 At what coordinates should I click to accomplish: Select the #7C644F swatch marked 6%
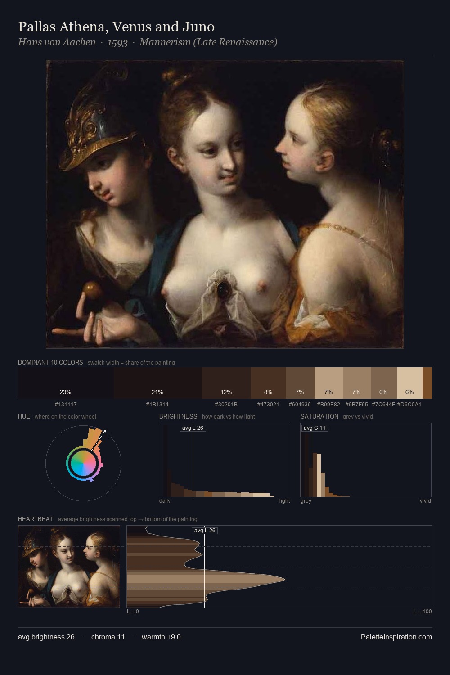[x=384, y=383]
